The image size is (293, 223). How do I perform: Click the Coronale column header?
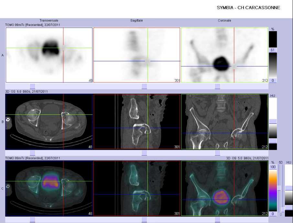pos(224,20)
